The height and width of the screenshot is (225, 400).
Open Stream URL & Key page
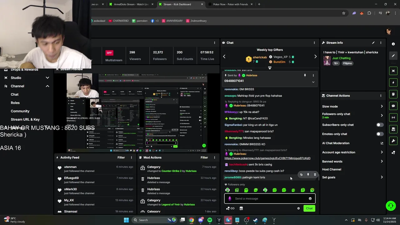coord(25,119)
